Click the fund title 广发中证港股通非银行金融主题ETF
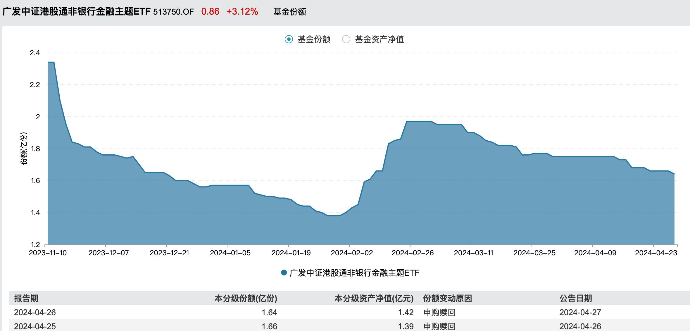The height and width of the screenshot is (331, 690). tap(76, 12)
